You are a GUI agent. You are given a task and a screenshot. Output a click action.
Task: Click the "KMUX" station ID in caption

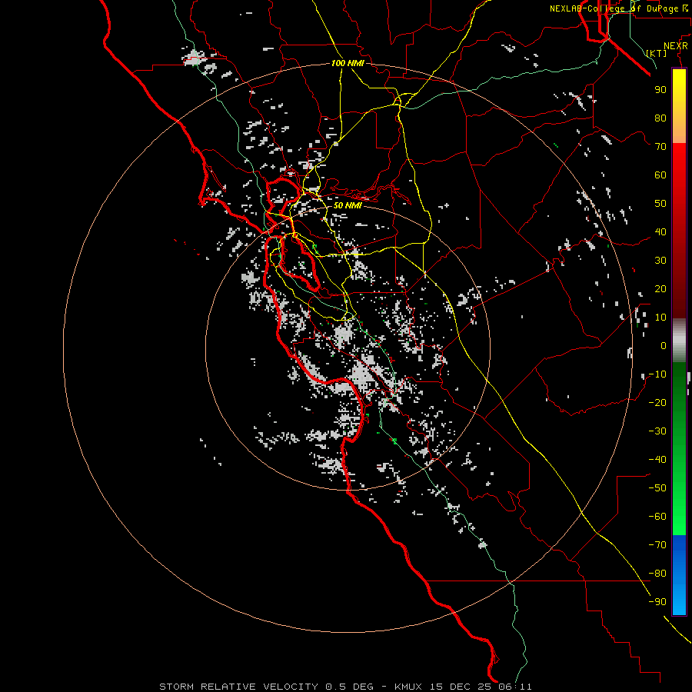point(409,687)
